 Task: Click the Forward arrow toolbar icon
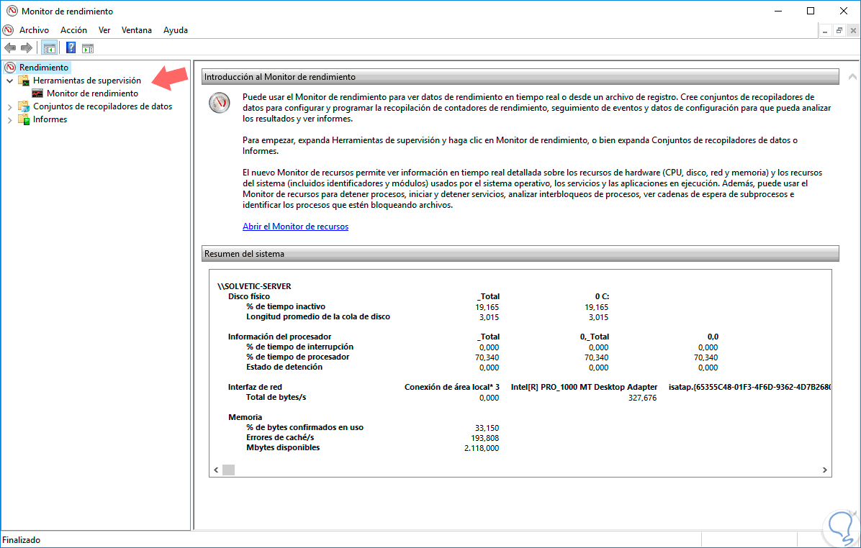(26, 47)
